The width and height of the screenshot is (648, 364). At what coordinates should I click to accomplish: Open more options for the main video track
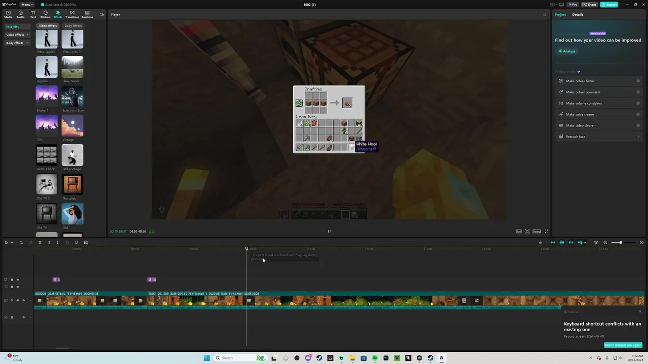[30, 300]
